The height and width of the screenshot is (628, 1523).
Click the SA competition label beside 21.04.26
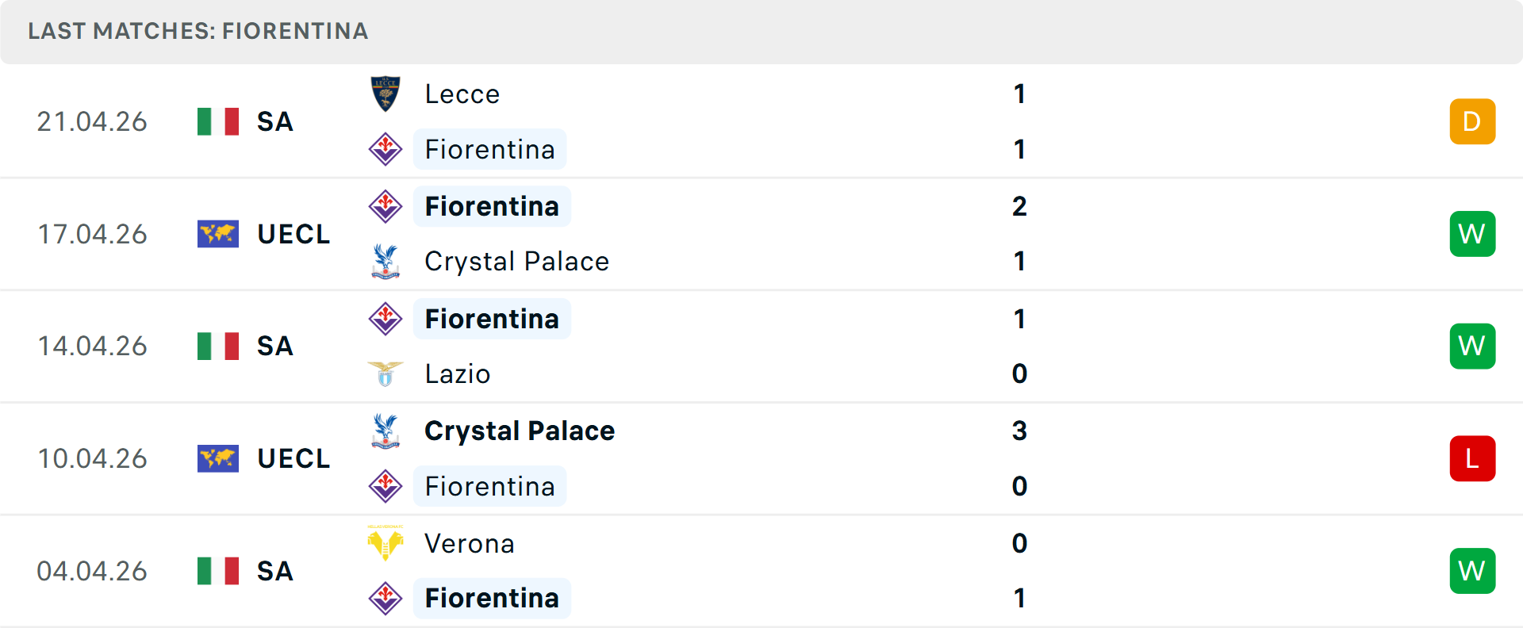[x=274, y=121]
